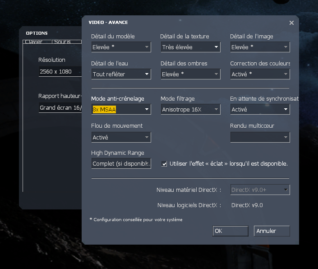318x269 pixels.
Task: Click the DirectX v9.0 software level text
Action: click(x=247, y=205)
